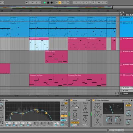
Task: Click the lock envelopes button
Action: pyautogui.click(x=132, y=15)
